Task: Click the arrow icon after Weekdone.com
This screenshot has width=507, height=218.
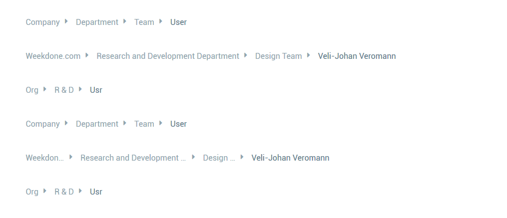Action: (x=86, y=55)
